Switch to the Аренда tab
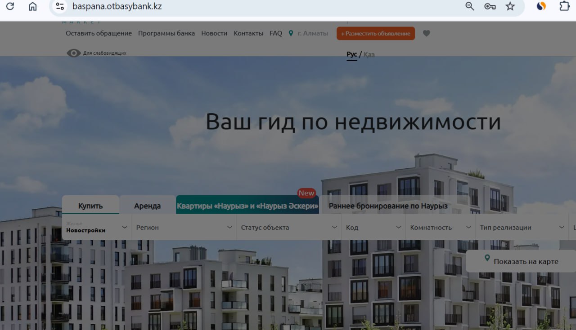 (147, 206)
